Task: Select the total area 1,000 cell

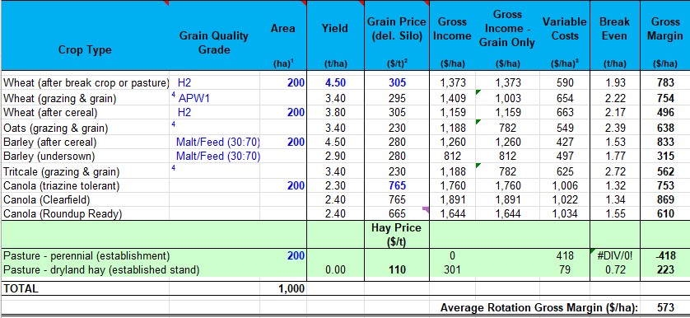Action: [x=291, y=288]
